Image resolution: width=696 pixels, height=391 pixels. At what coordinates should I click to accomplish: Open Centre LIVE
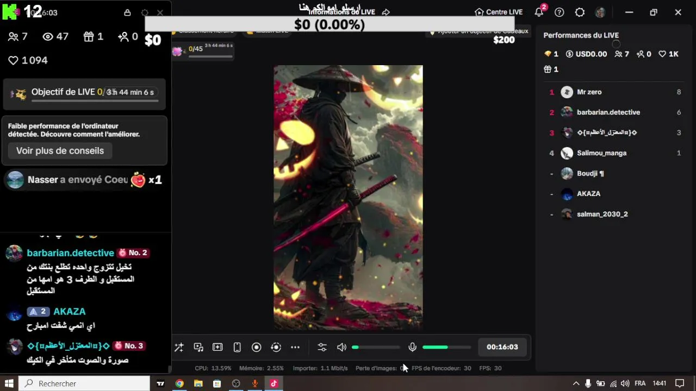[x=499, y=12]
